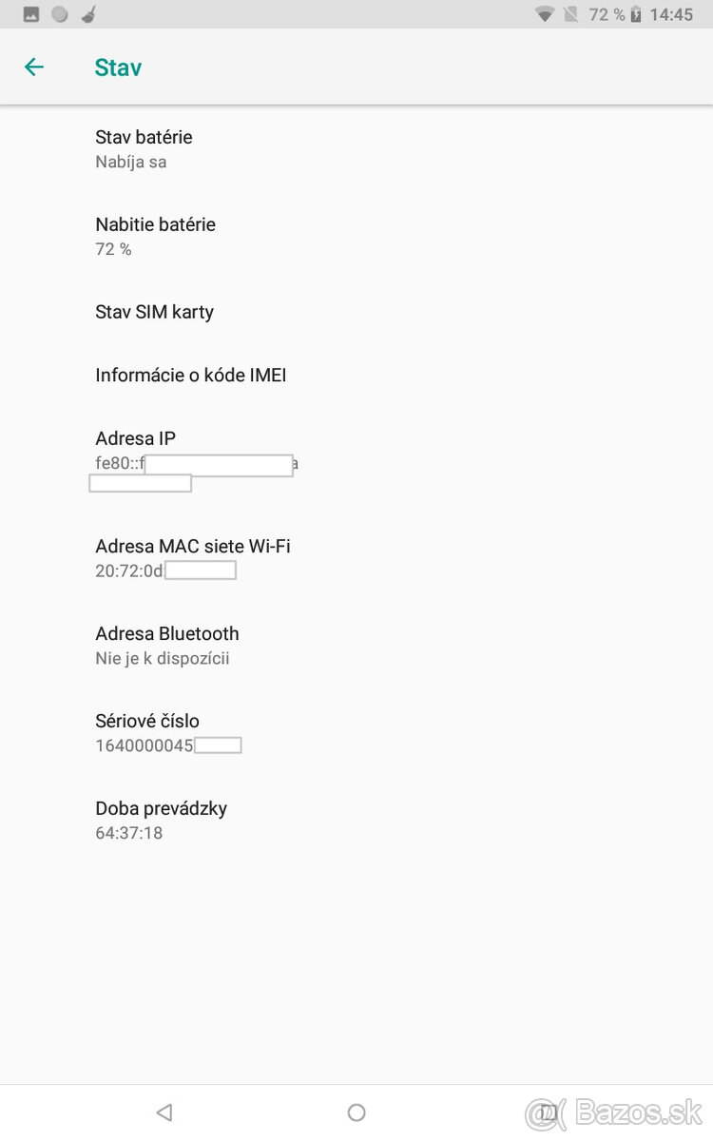Tap the Stav title in the header
Image resolution: width=713 pixels, height=1141 pixels.
point(118,67)
